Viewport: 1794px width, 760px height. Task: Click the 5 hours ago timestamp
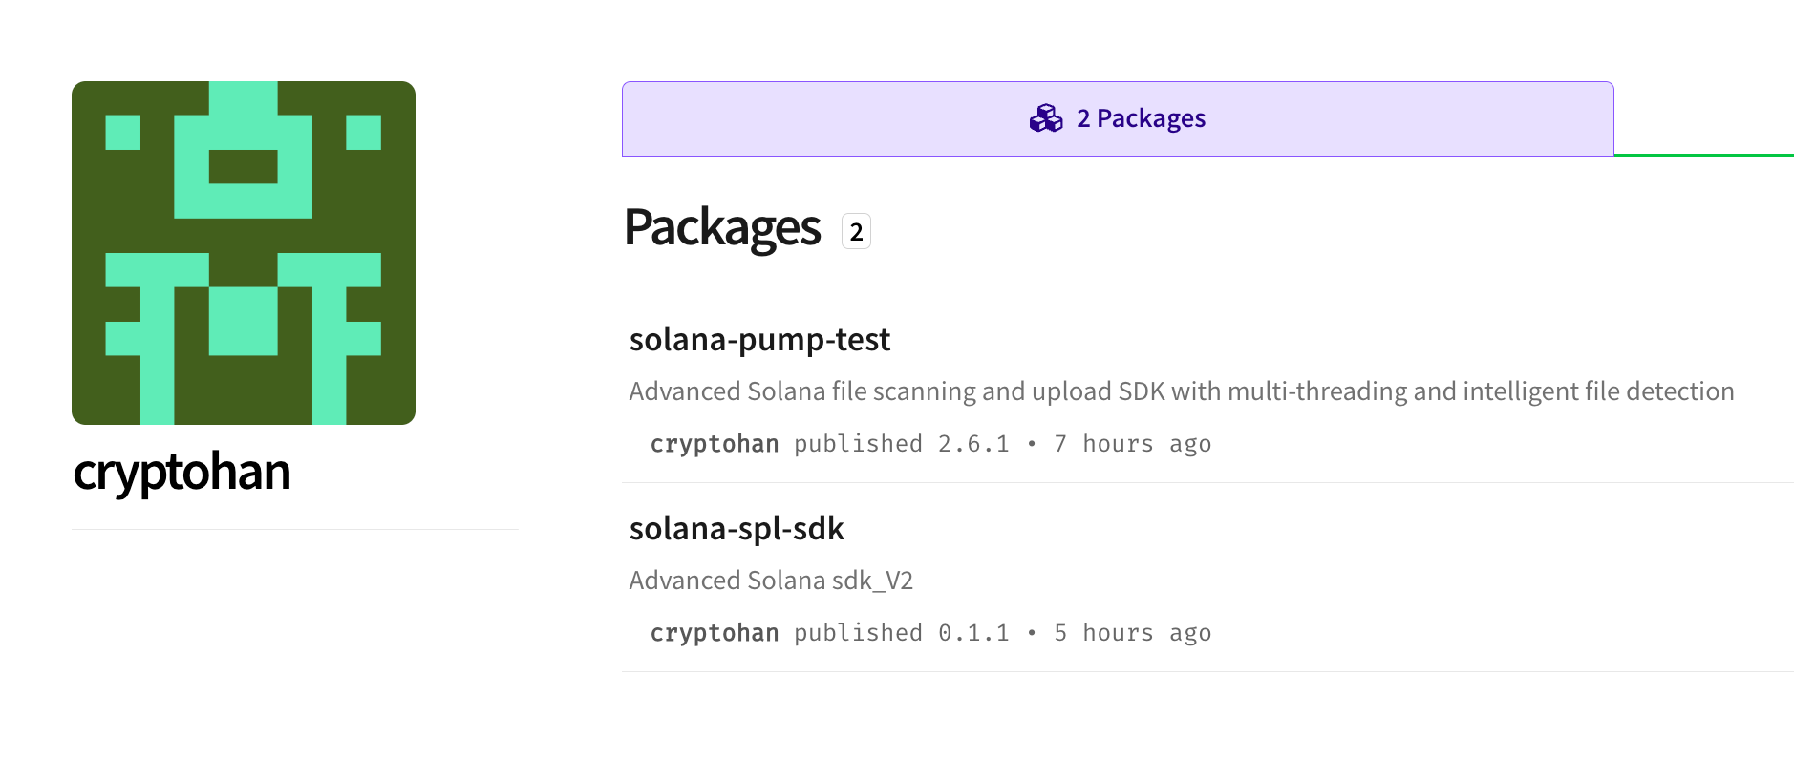click(x=1132, y=633)
